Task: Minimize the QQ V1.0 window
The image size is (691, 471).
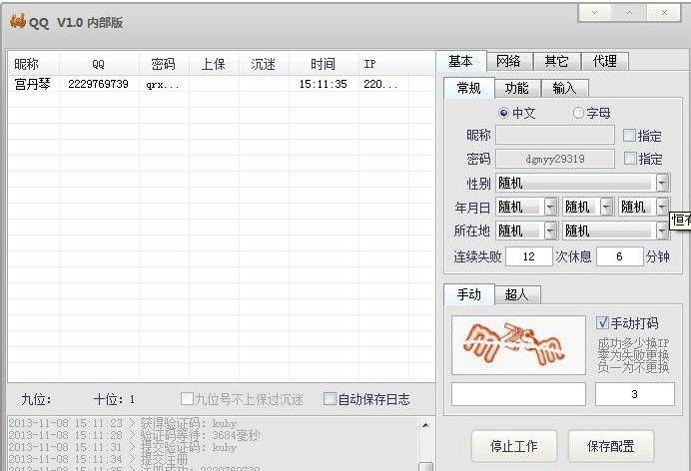Action: pyautogui.click(x=594, y=13)
